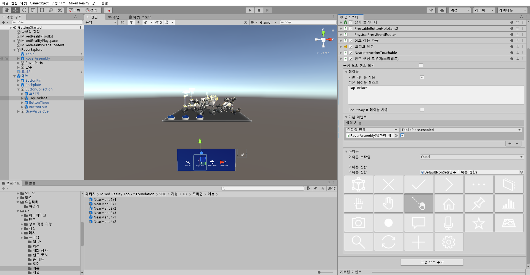Toggle scene audio speaker icon
The height and width of the screenshot is (275, 530).
pos(138,22)
